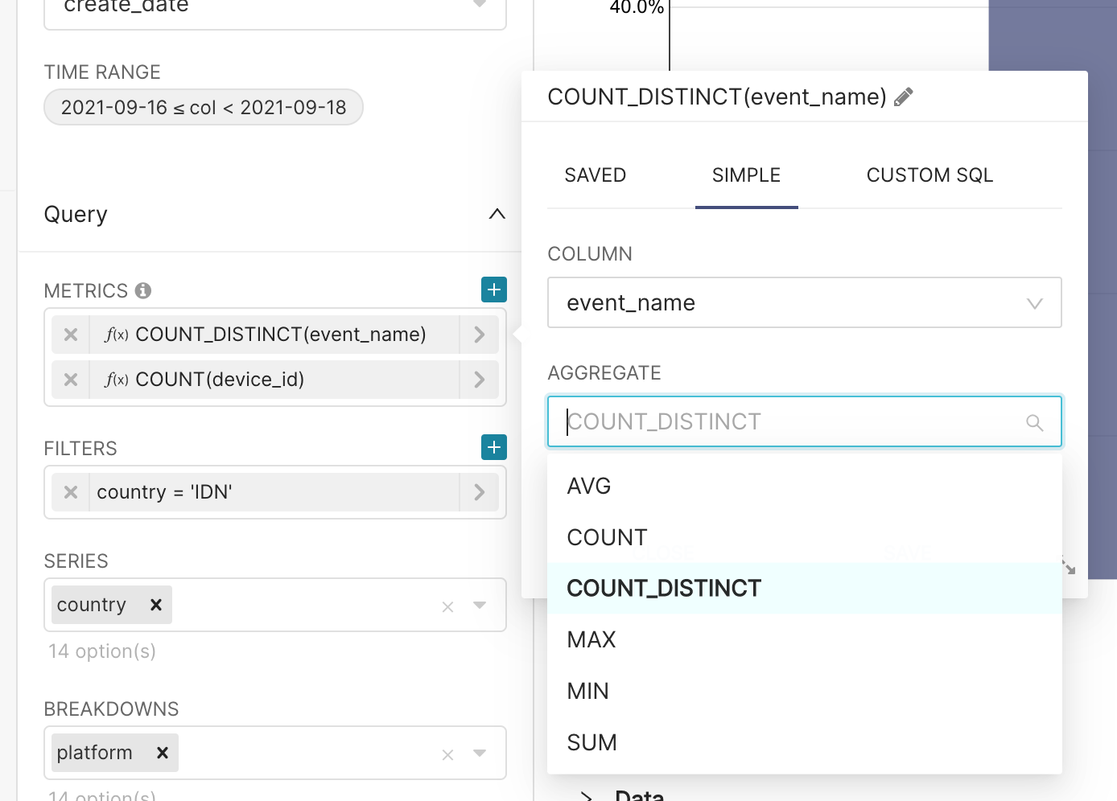Clear the Series selection with the X icon
Screen dimensions: 1117x801
[x=447, y=606]
